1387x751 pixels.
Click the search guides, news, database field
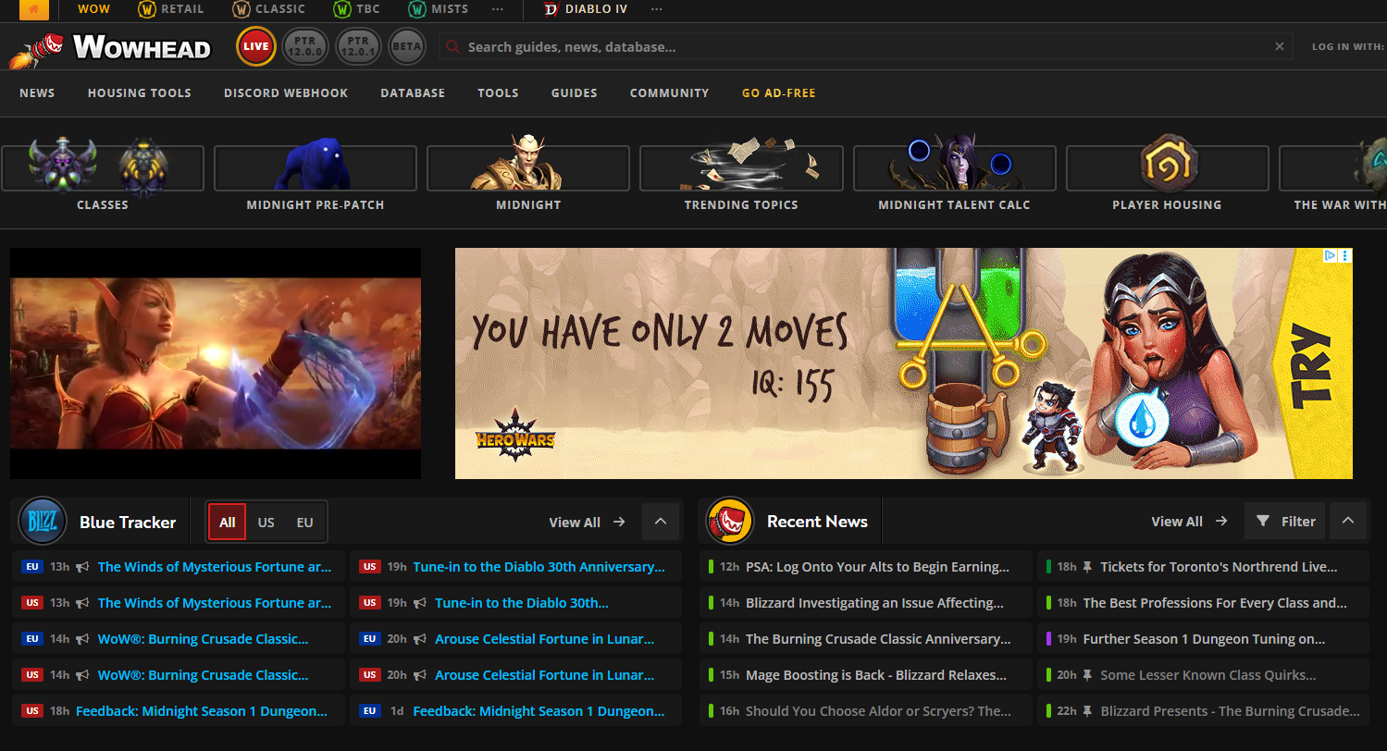coord(866,46)
